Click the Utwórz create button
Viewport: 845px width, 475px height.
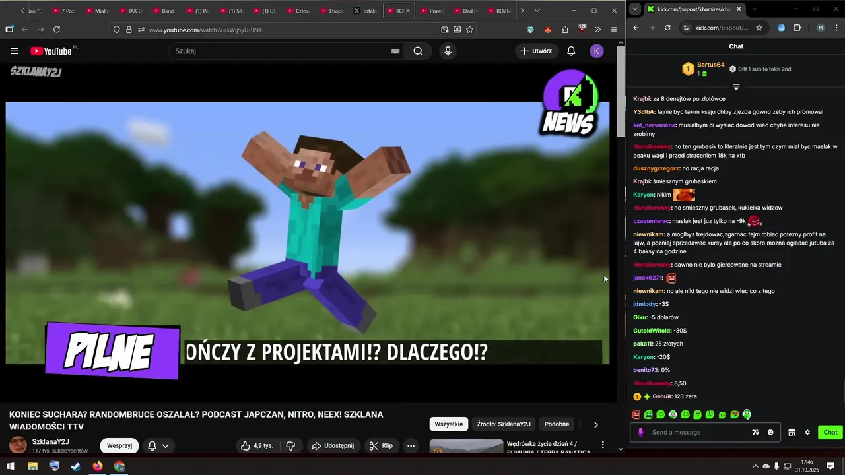[536, 51]
